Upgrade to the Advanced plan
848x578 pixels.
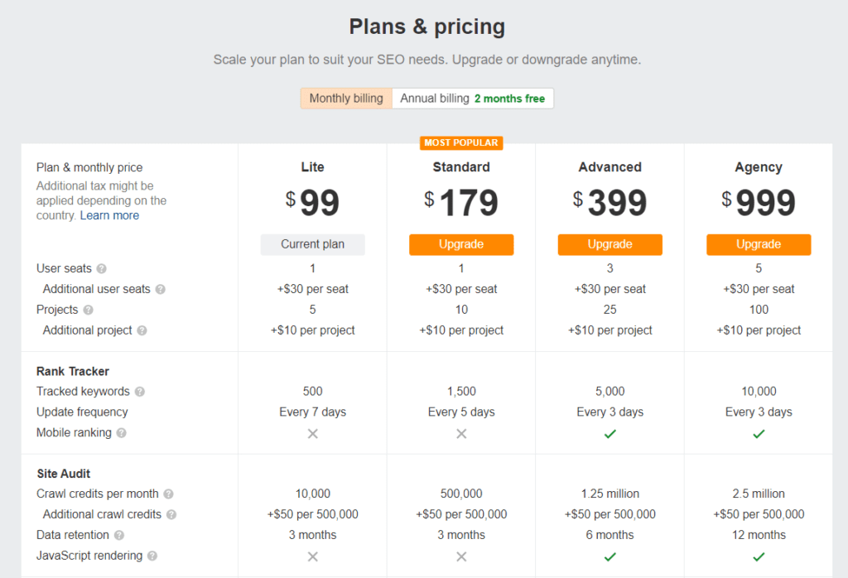[x=610, y=244]
